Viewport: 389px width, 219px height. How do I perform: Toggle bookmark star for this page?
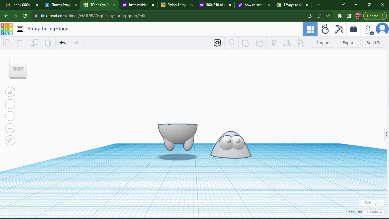(x=328, y=16)
